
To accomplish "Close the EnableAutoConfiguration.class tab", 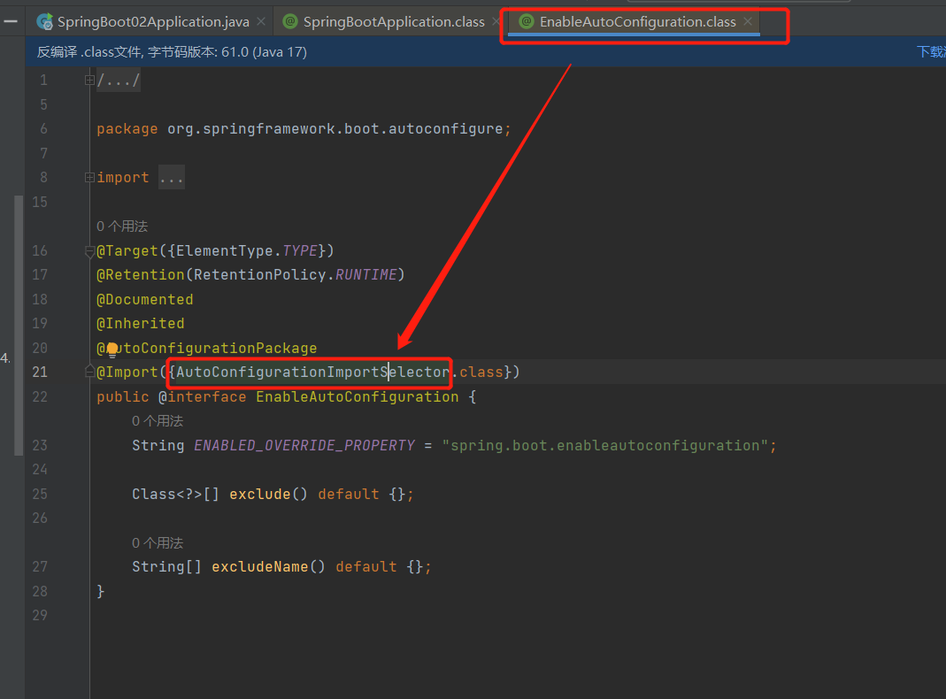I will pyautogui.click(x=748, y=21).
